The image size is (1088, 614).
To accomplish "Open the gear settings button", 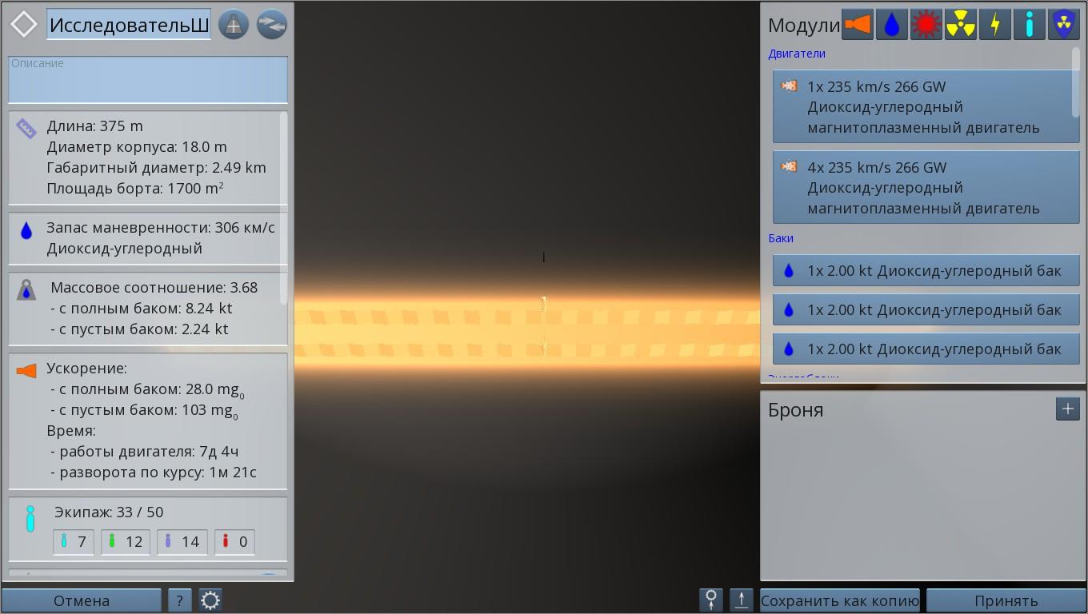I will [210, 600].
